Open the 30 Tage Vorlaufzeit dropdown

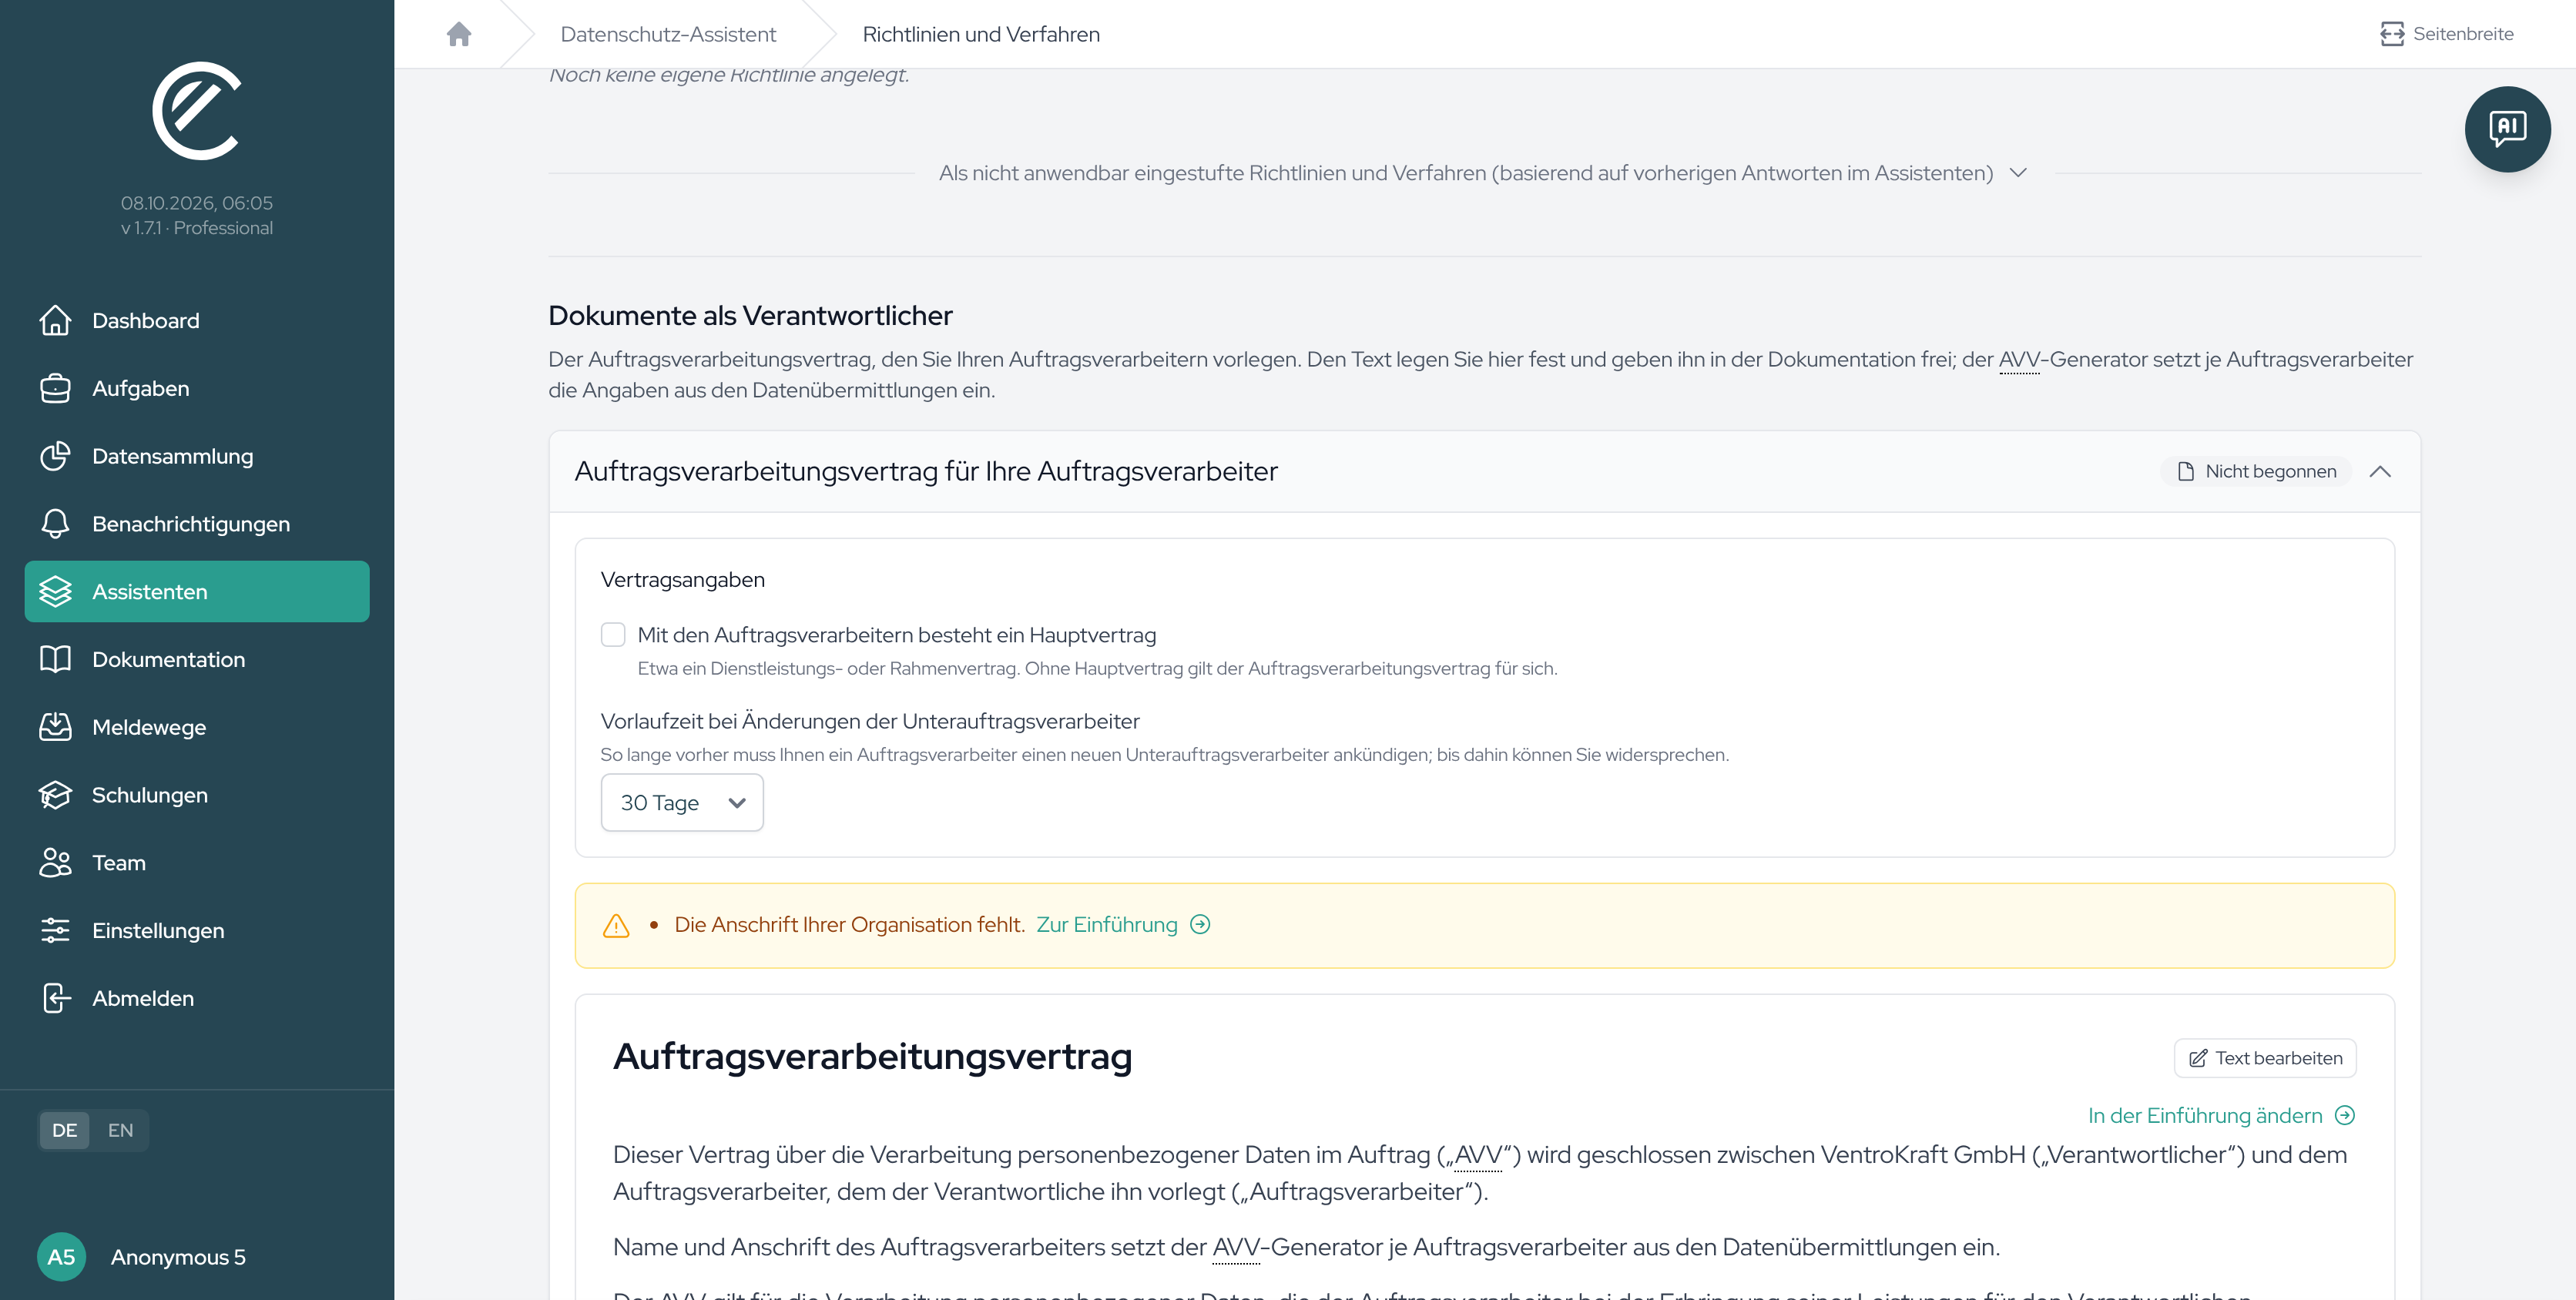(x=682, y=802)
